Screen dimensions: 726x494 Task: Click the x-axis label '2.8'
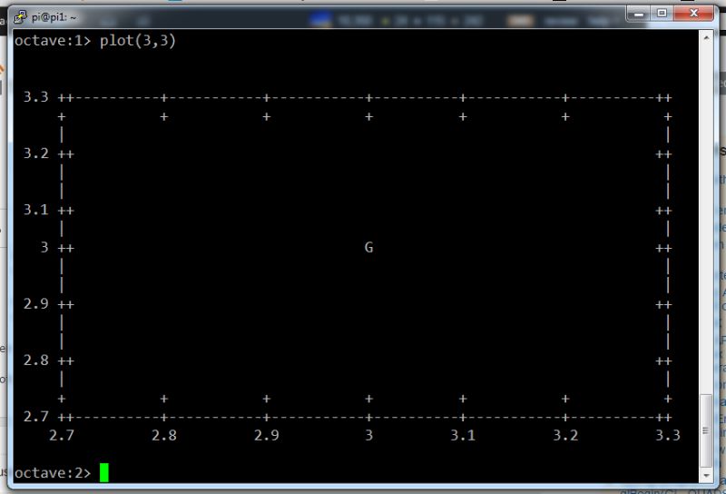pos(164,436)
